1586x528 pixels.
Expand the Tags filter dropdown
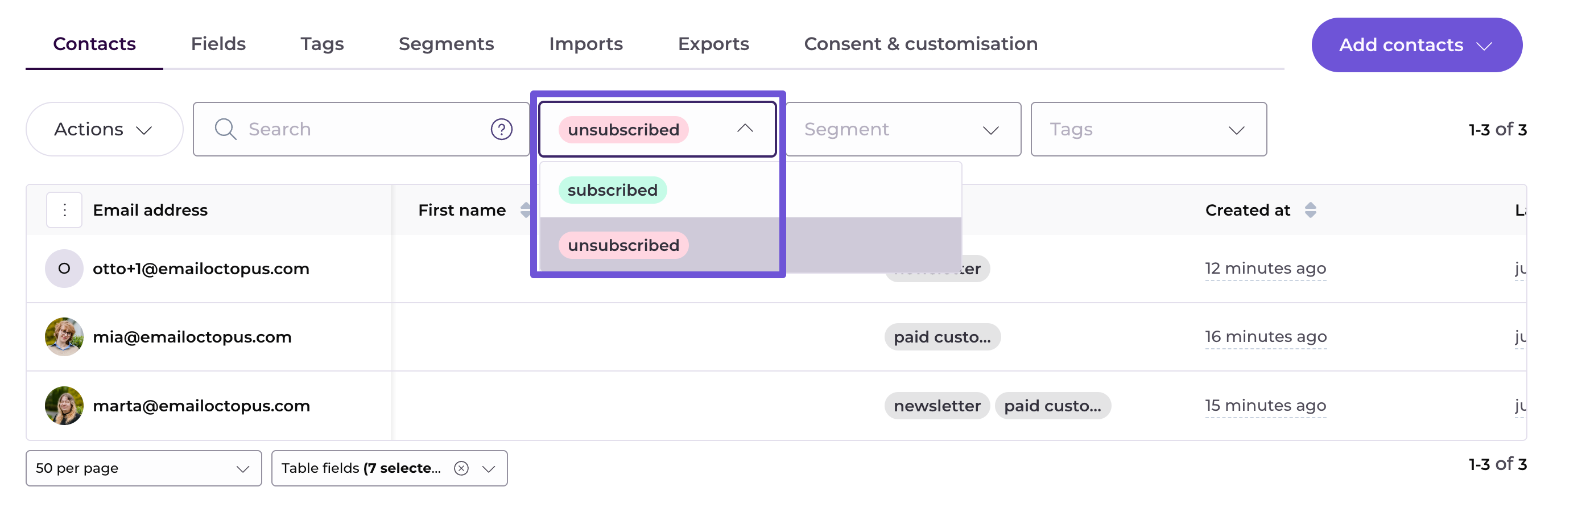point(1148,129)
